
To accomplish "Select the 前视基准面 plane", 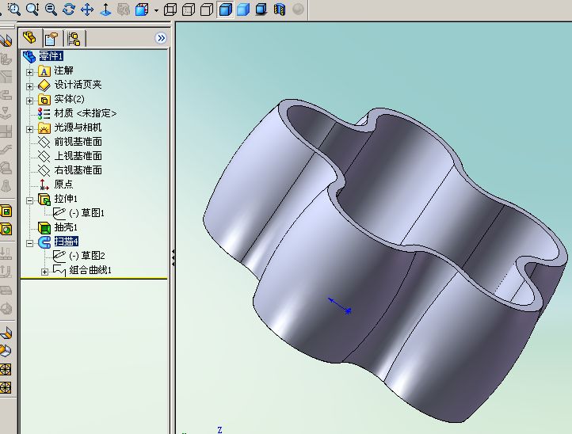I will 78,142.
